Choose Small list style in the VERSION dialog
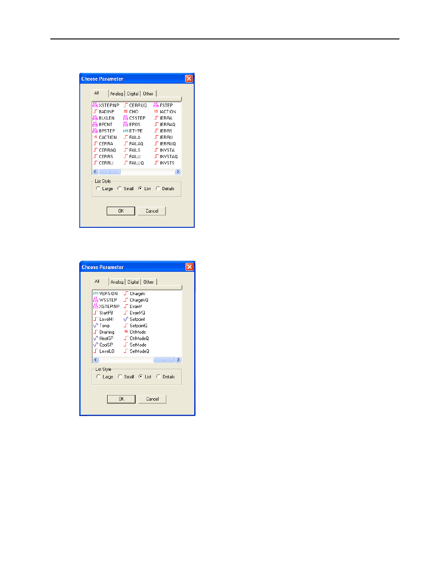 [x=120, y=377]
